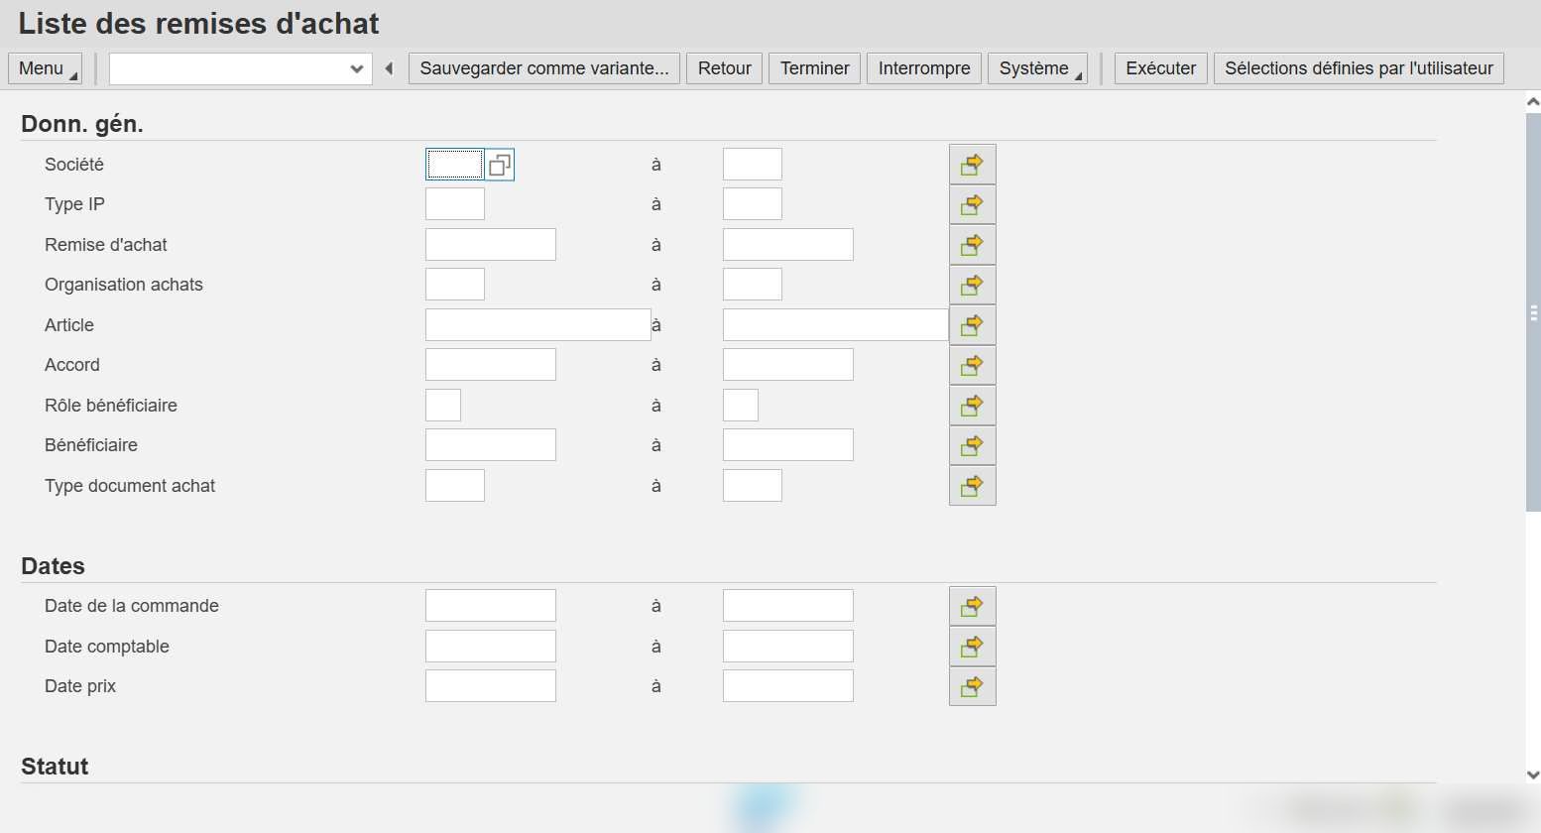This screenshot has width=1541, height=833.
Task: Open multiple selection for Bénéficiaire
Action: coord(972,445)
